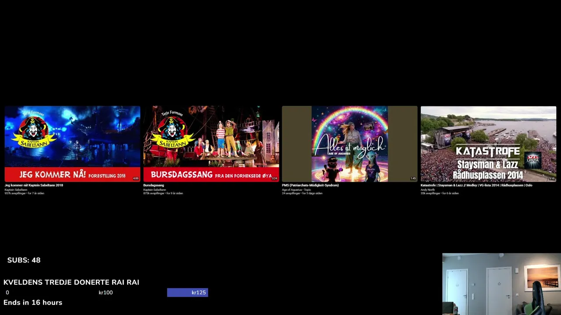Click the '24 avspillinger' view count text
This screenshot has height=315, width=561.
tap(291, 193)
